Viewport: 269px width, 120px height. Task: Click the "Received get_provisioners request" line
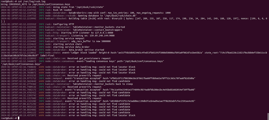click(x=89, y=59)
